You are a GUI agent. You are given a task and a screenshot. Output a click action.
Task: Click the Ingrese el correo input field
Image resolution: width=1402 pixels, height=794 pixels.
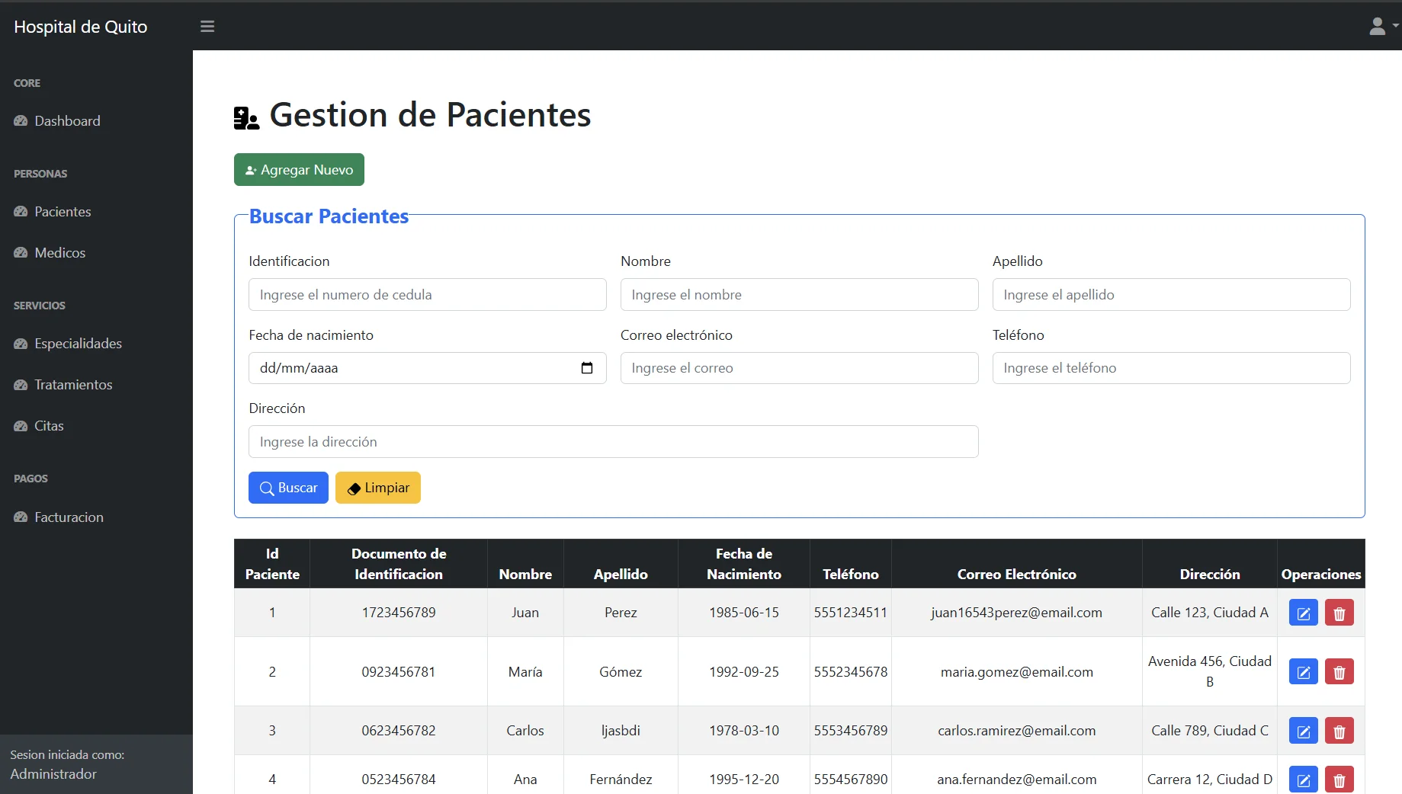(798, 368)
